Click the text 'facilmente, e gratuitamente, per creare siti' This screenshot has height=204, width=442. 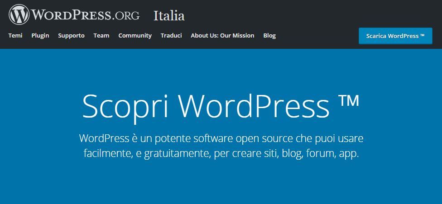click(180, 154)
